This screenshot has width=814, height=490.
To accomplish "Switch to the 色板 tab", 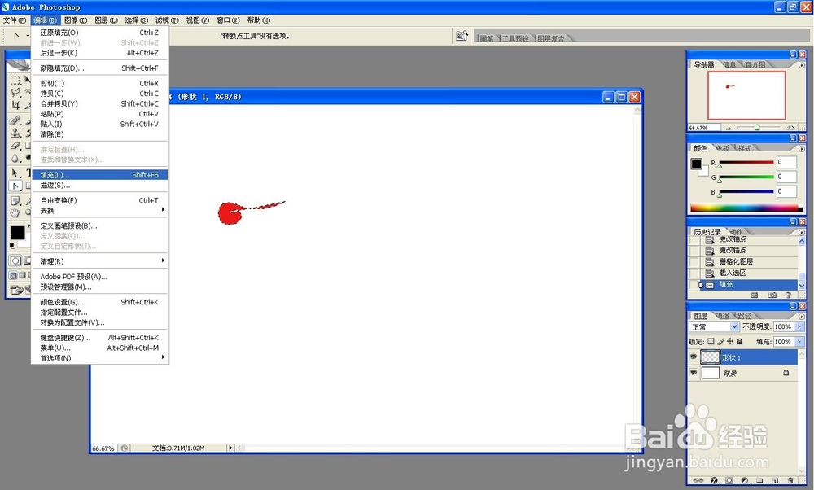I will [723, 148].
